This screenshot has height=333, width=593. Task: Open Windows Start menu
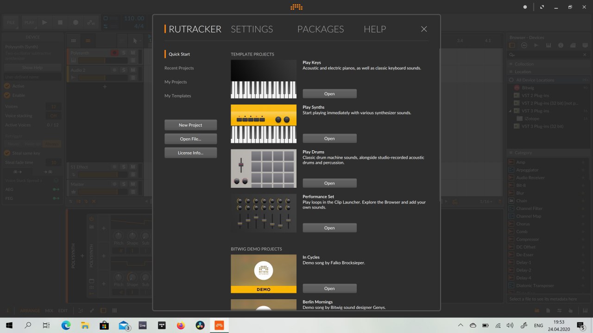pos(9,325)
